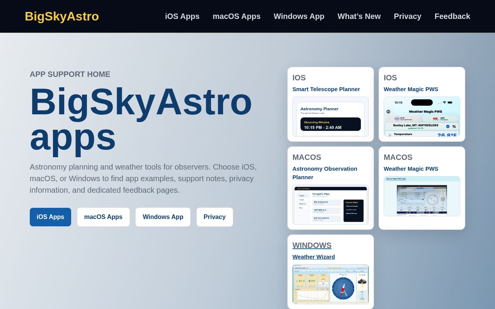Click the 'Astronomy planning and weather tools' paragraph
This screenshot has height=309, width=495.
[x=143, y=178]
